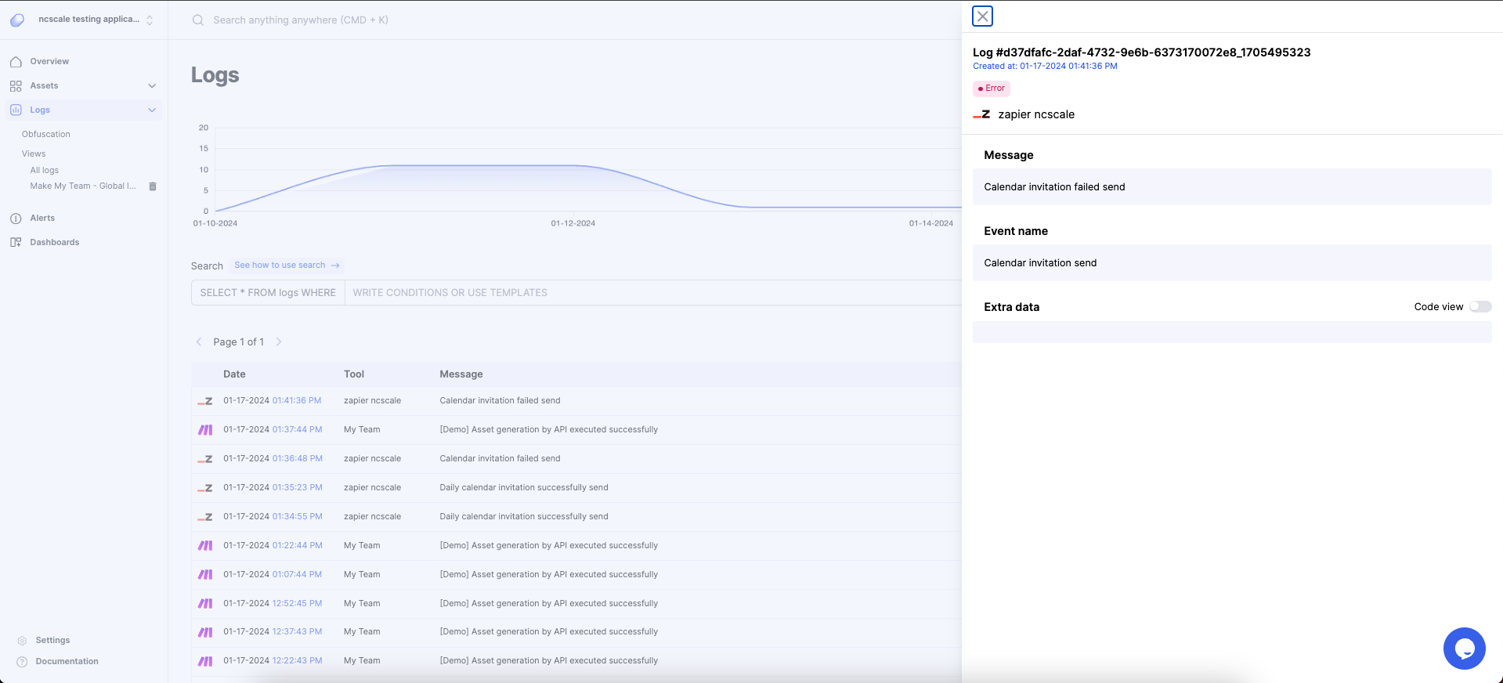Click the Alerts icon

[x=16, y=219]
